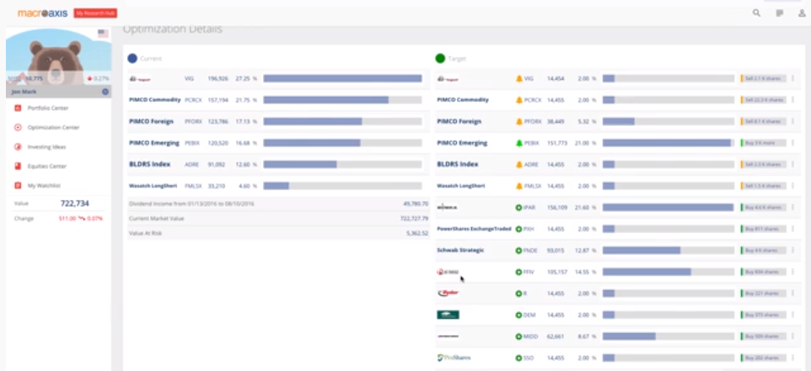Click the US flag icon on profile card
Image resolution: width=811 pixels, height=371 pixels.
(103, 34)
